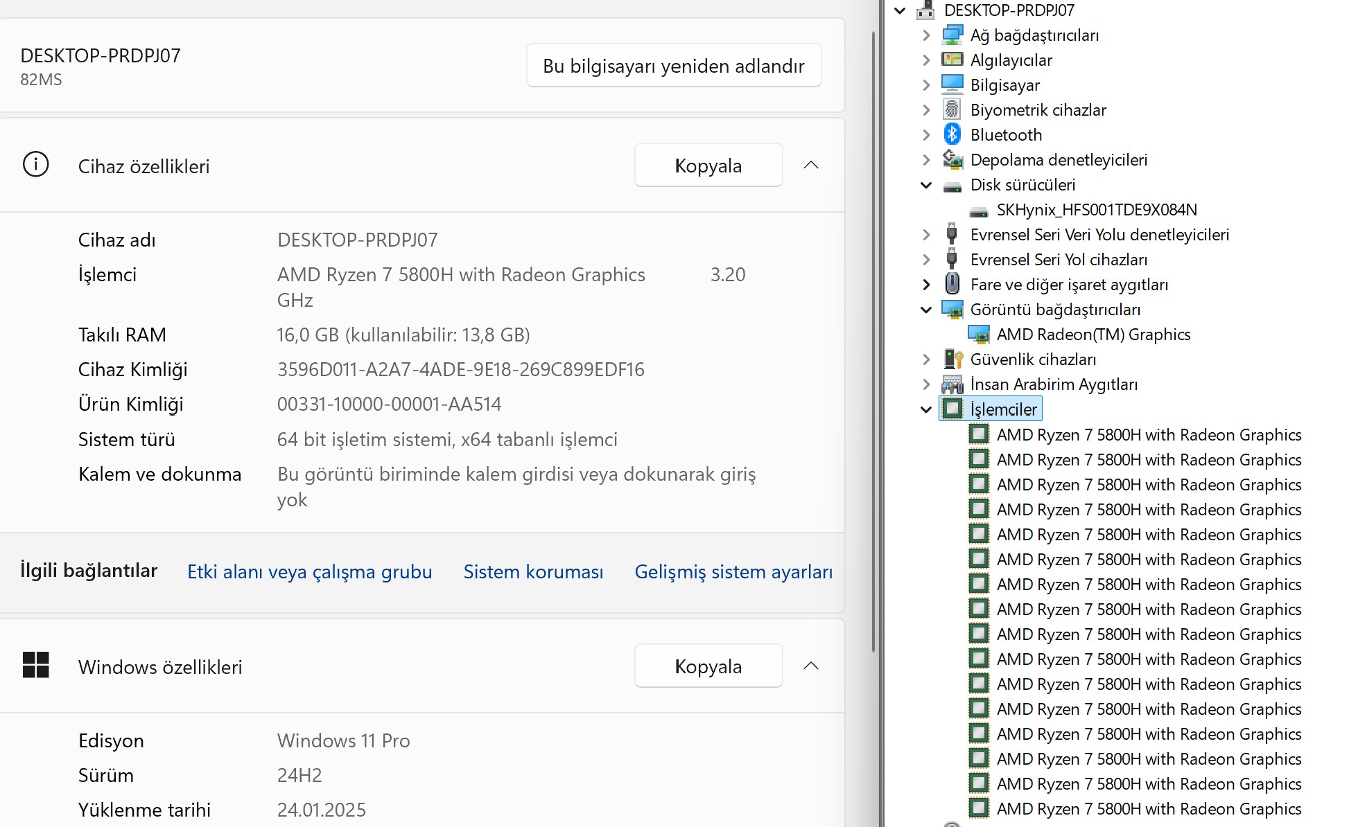The image size is (1349, 827).
Task: Collapse the DESKTOP-PRDPJ07 root tree node
Action: tap(900, 10)
